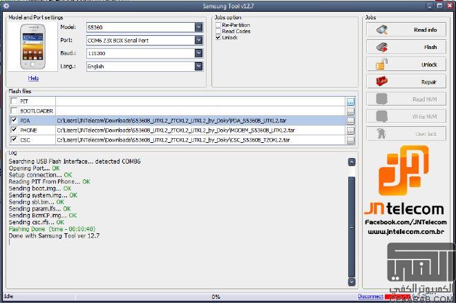The image size is (456, 303).
Task: Uncheck the Unlock job option checkbox
Action: point(218,37)
